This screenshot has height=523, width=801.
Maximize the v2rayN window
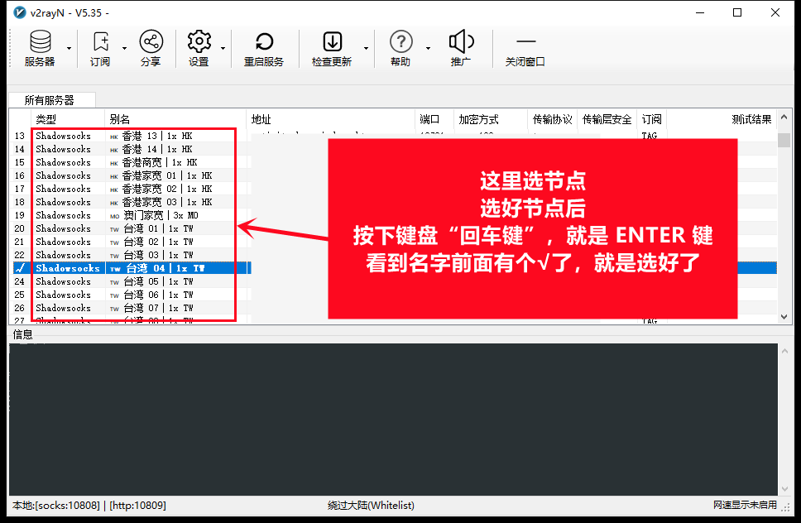point(737,12)
